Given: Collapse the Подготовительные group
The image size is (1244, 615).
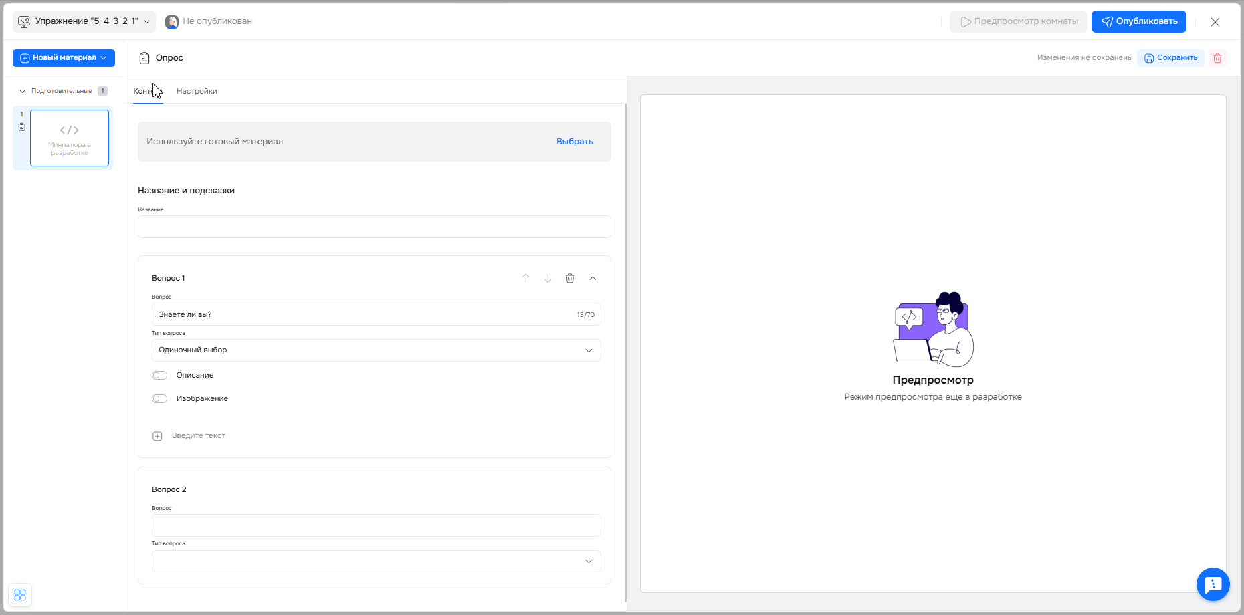Looking at the screenshot, I should [x=23, y=91].
